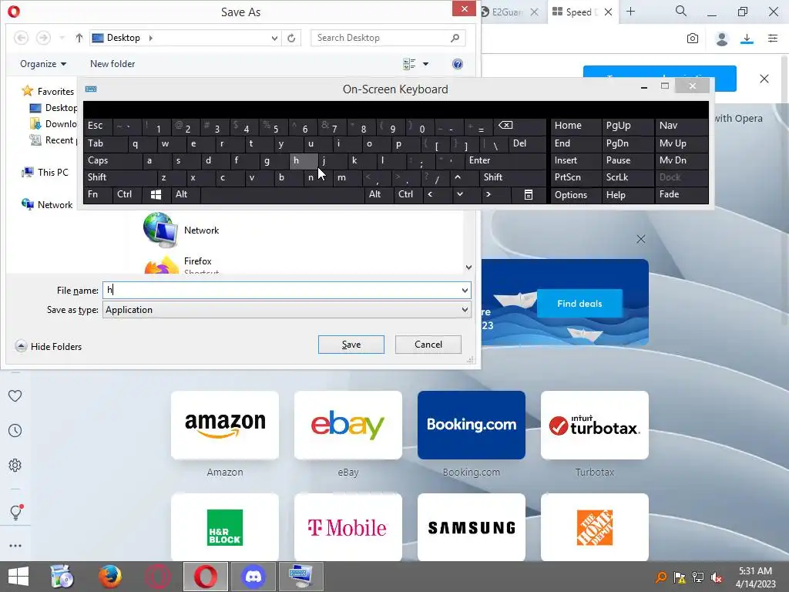
Task: Click the context menu key on keyboard
Action: 528,195
